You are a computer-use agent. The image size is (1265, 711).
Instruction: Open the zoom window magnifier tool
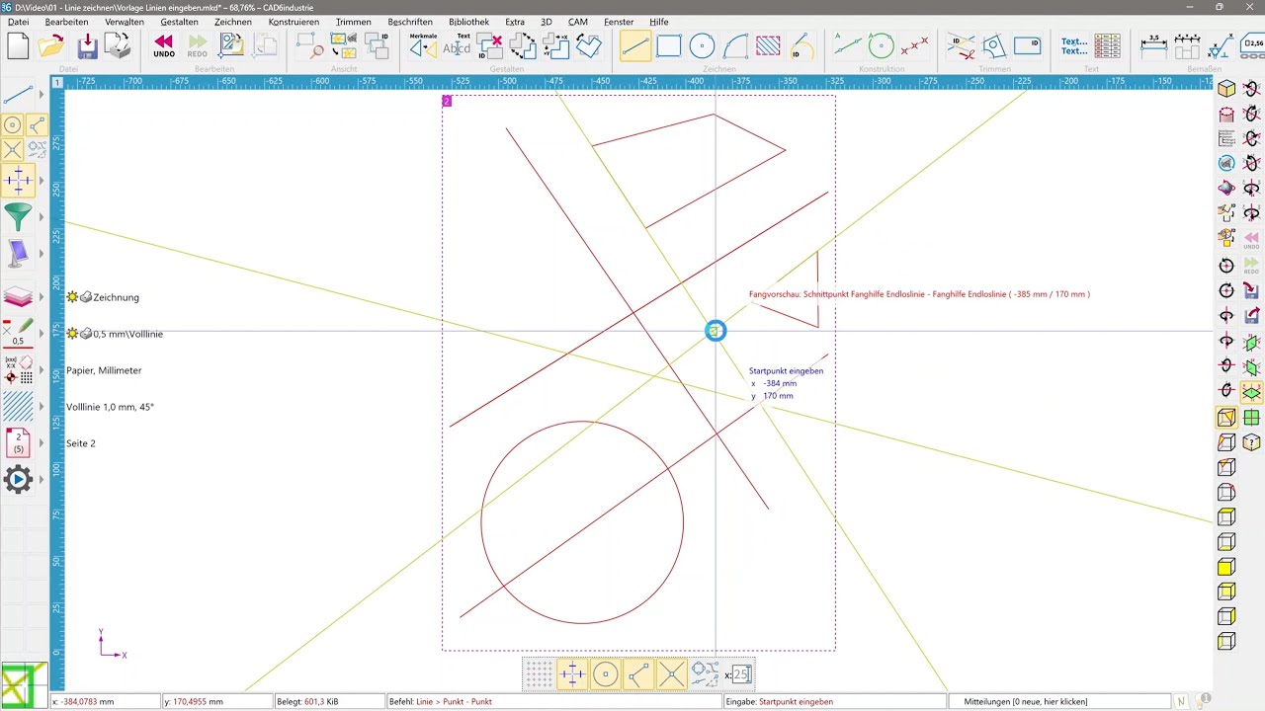coord(310,45)
